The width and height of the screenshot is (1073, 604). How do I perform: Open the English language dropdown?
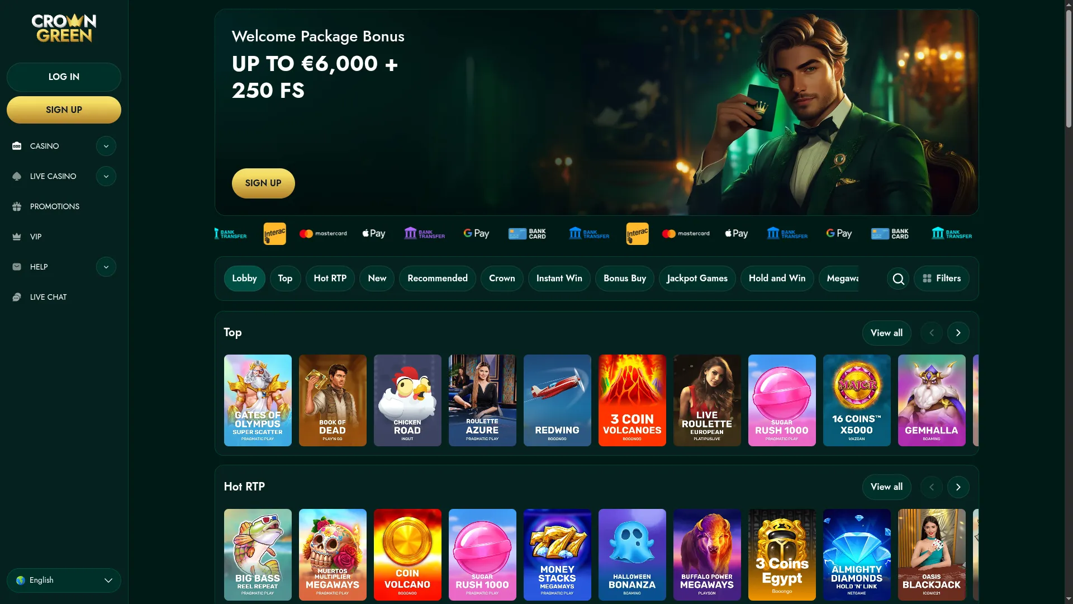click(64, 581)
